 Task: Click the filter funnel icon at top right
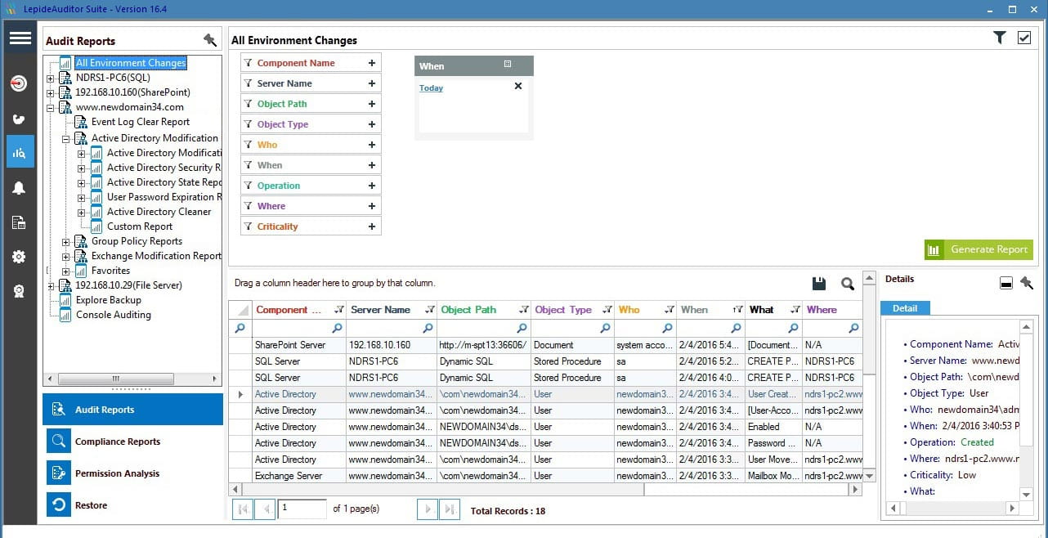(999, 38)
